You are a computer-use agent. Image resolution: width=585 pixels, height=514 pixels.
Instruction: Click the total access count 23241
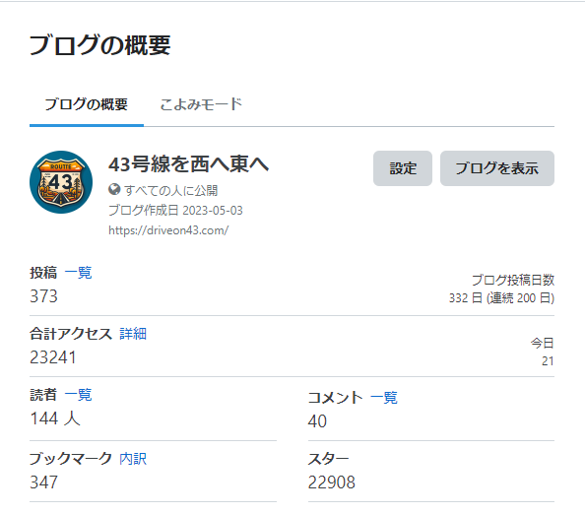[x=53, y=357]
